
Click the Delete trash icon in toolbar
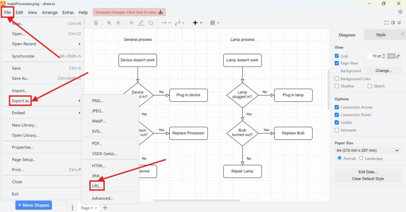point(96,23)
